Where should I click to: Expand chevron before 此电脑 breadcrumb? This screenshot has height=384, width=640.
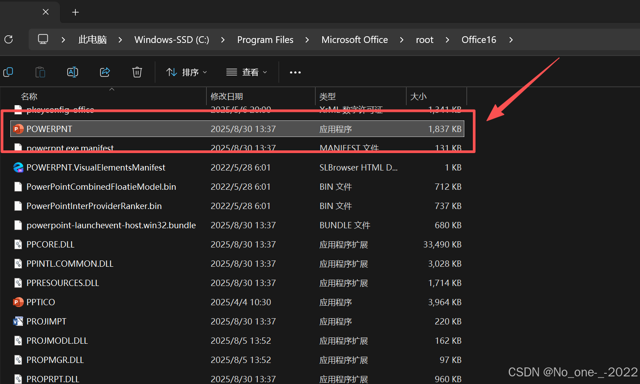(64, 40)
